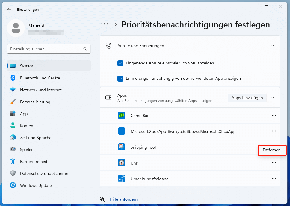The image size is (290, 206).
Task: Open Netzwerk und Internet settings
Action: [40, 90]
